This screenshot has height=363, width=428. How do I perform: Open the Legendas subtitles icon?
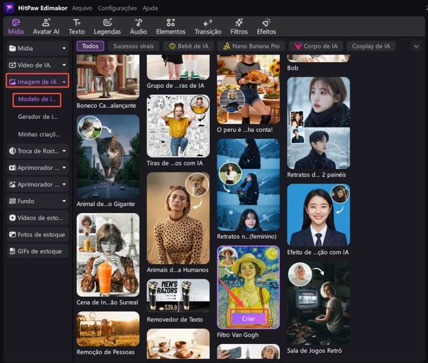point(108,22)
